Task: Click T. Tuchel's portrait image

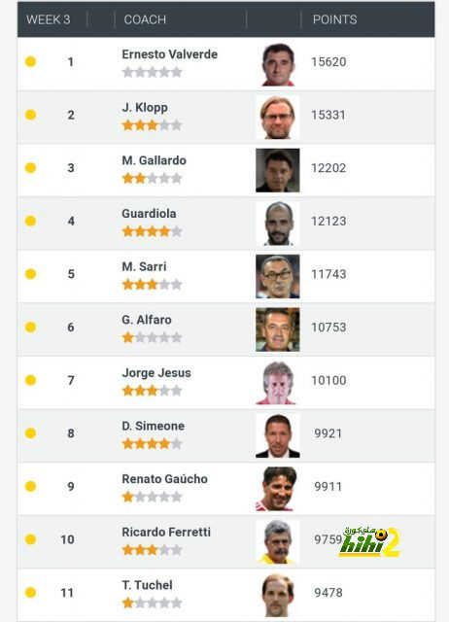Action: [x=278, y=595]
